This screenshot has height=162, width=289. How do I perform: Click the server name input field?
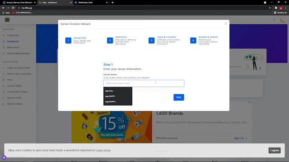coord(144,83)
